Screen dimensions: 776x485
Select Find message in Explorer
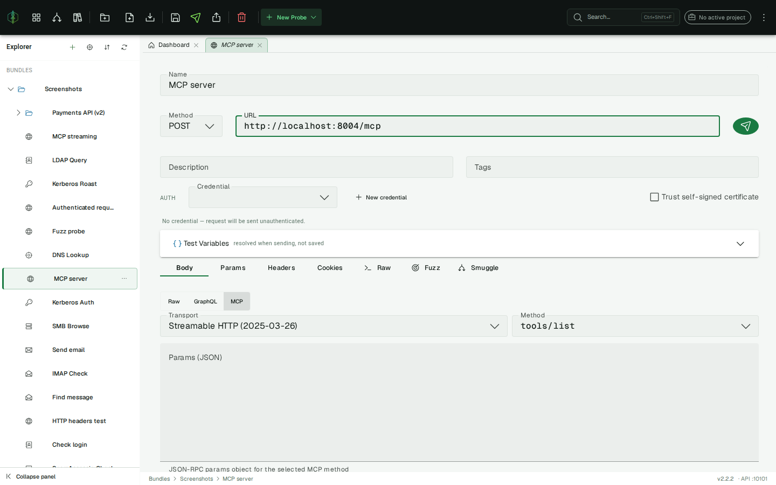[x=70, y=397]
